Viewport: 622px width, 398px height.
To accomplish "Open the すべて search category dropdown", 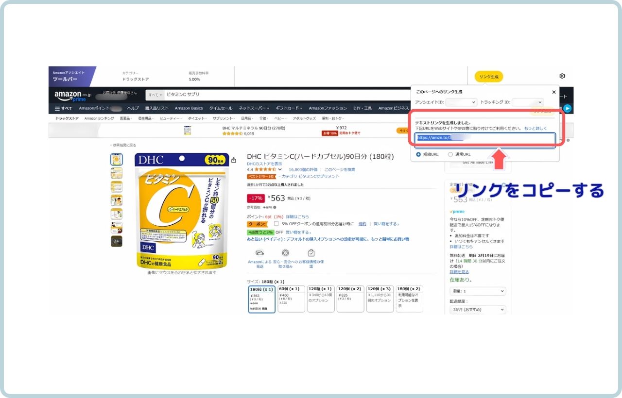I will point(155,95).
